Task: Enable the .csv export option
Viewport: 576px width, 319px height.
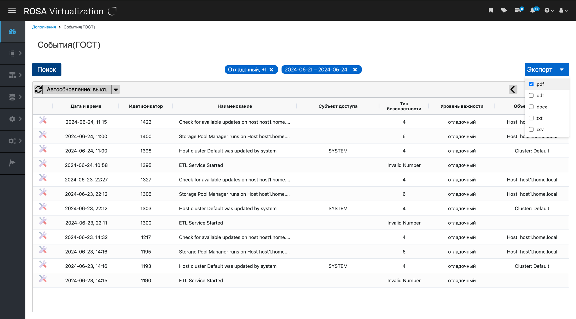Action: click(531, 130)
